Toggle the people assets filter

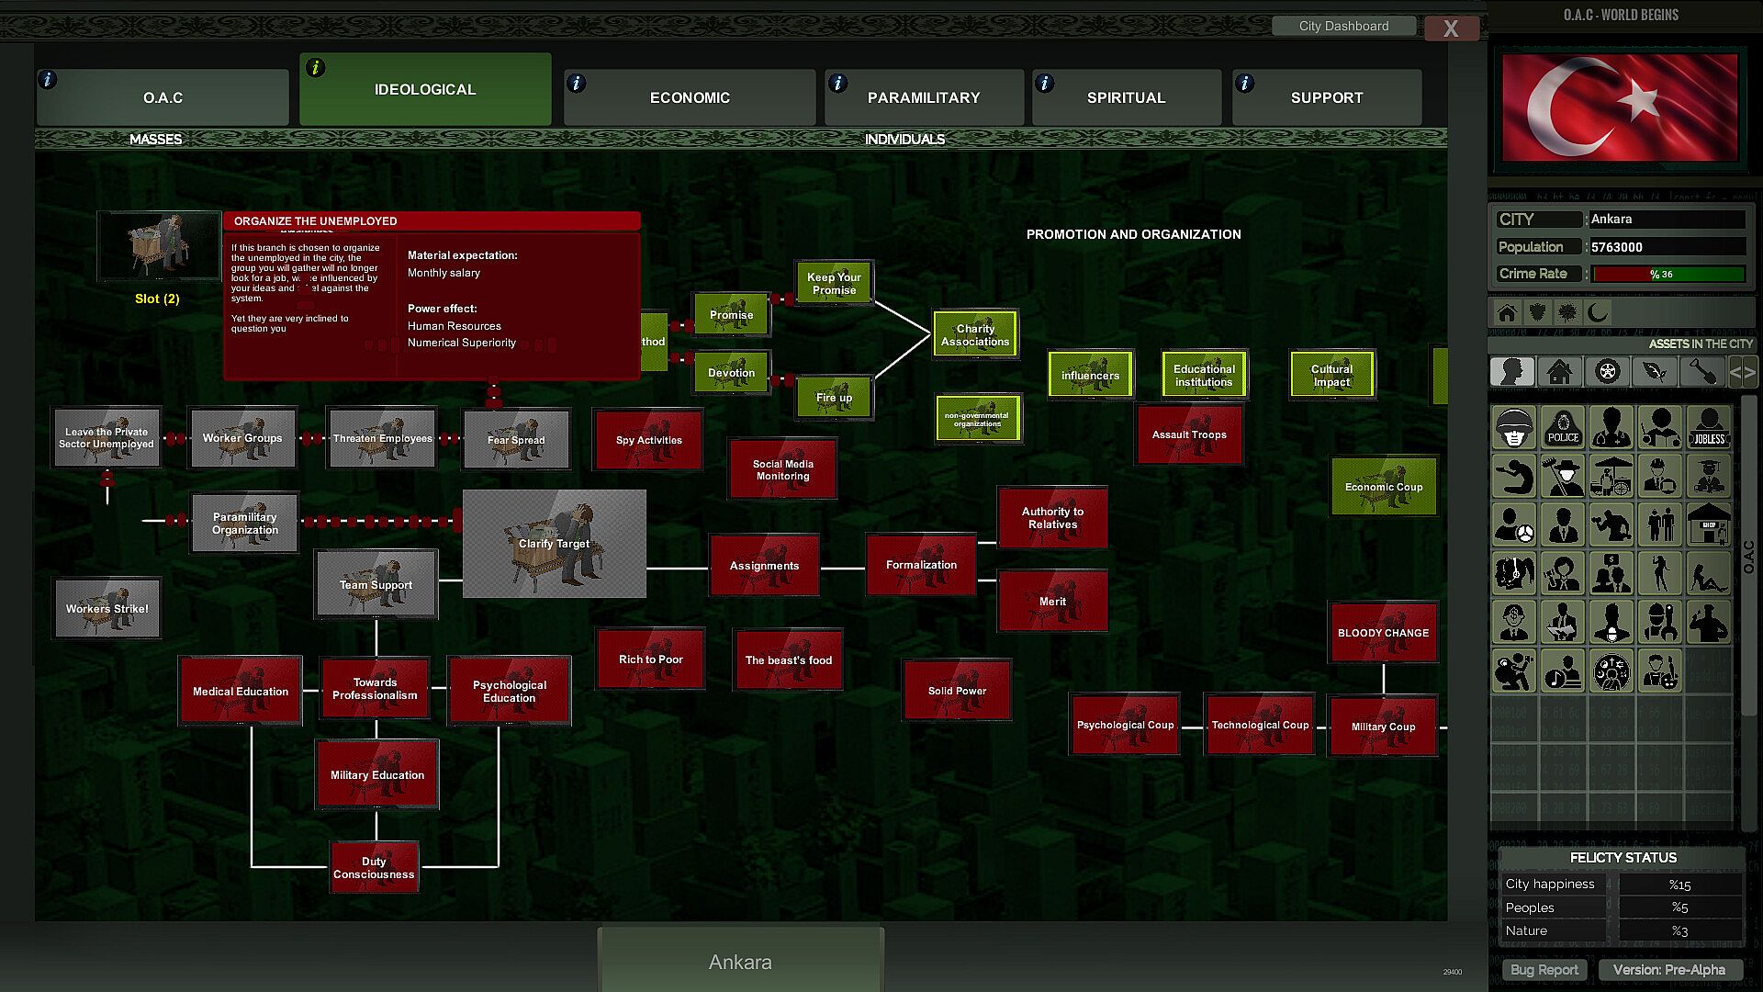pyautogui.click(x=1511, y=372)
